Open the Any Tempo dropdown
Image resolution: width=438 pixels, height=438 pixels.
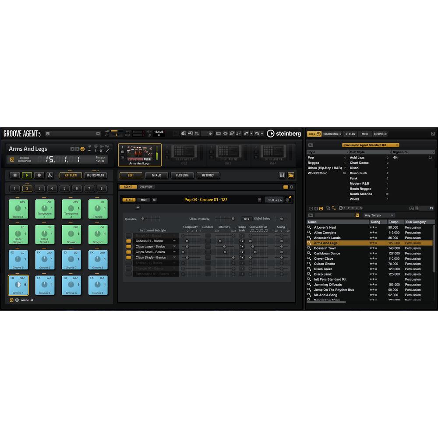pyautogui.click(x=379, y=215)
